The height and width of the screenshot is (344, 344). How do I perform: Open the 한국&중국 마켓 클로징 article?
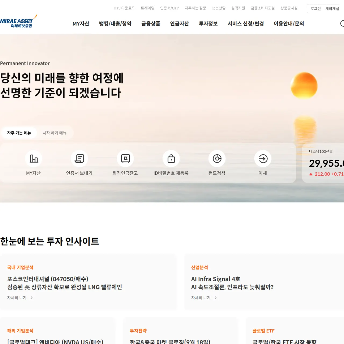[170, 341]
